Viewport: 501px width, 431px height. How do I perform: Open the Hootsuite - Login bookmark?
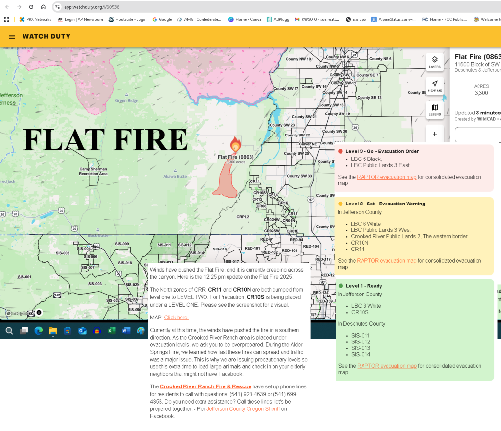click(127, 20)
